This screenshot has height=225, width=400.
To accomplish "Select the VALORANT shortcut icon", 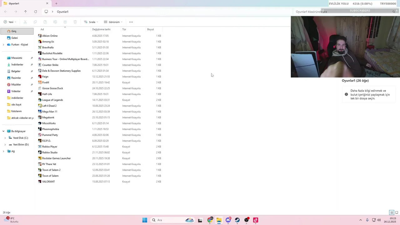I will pos(40,182).
